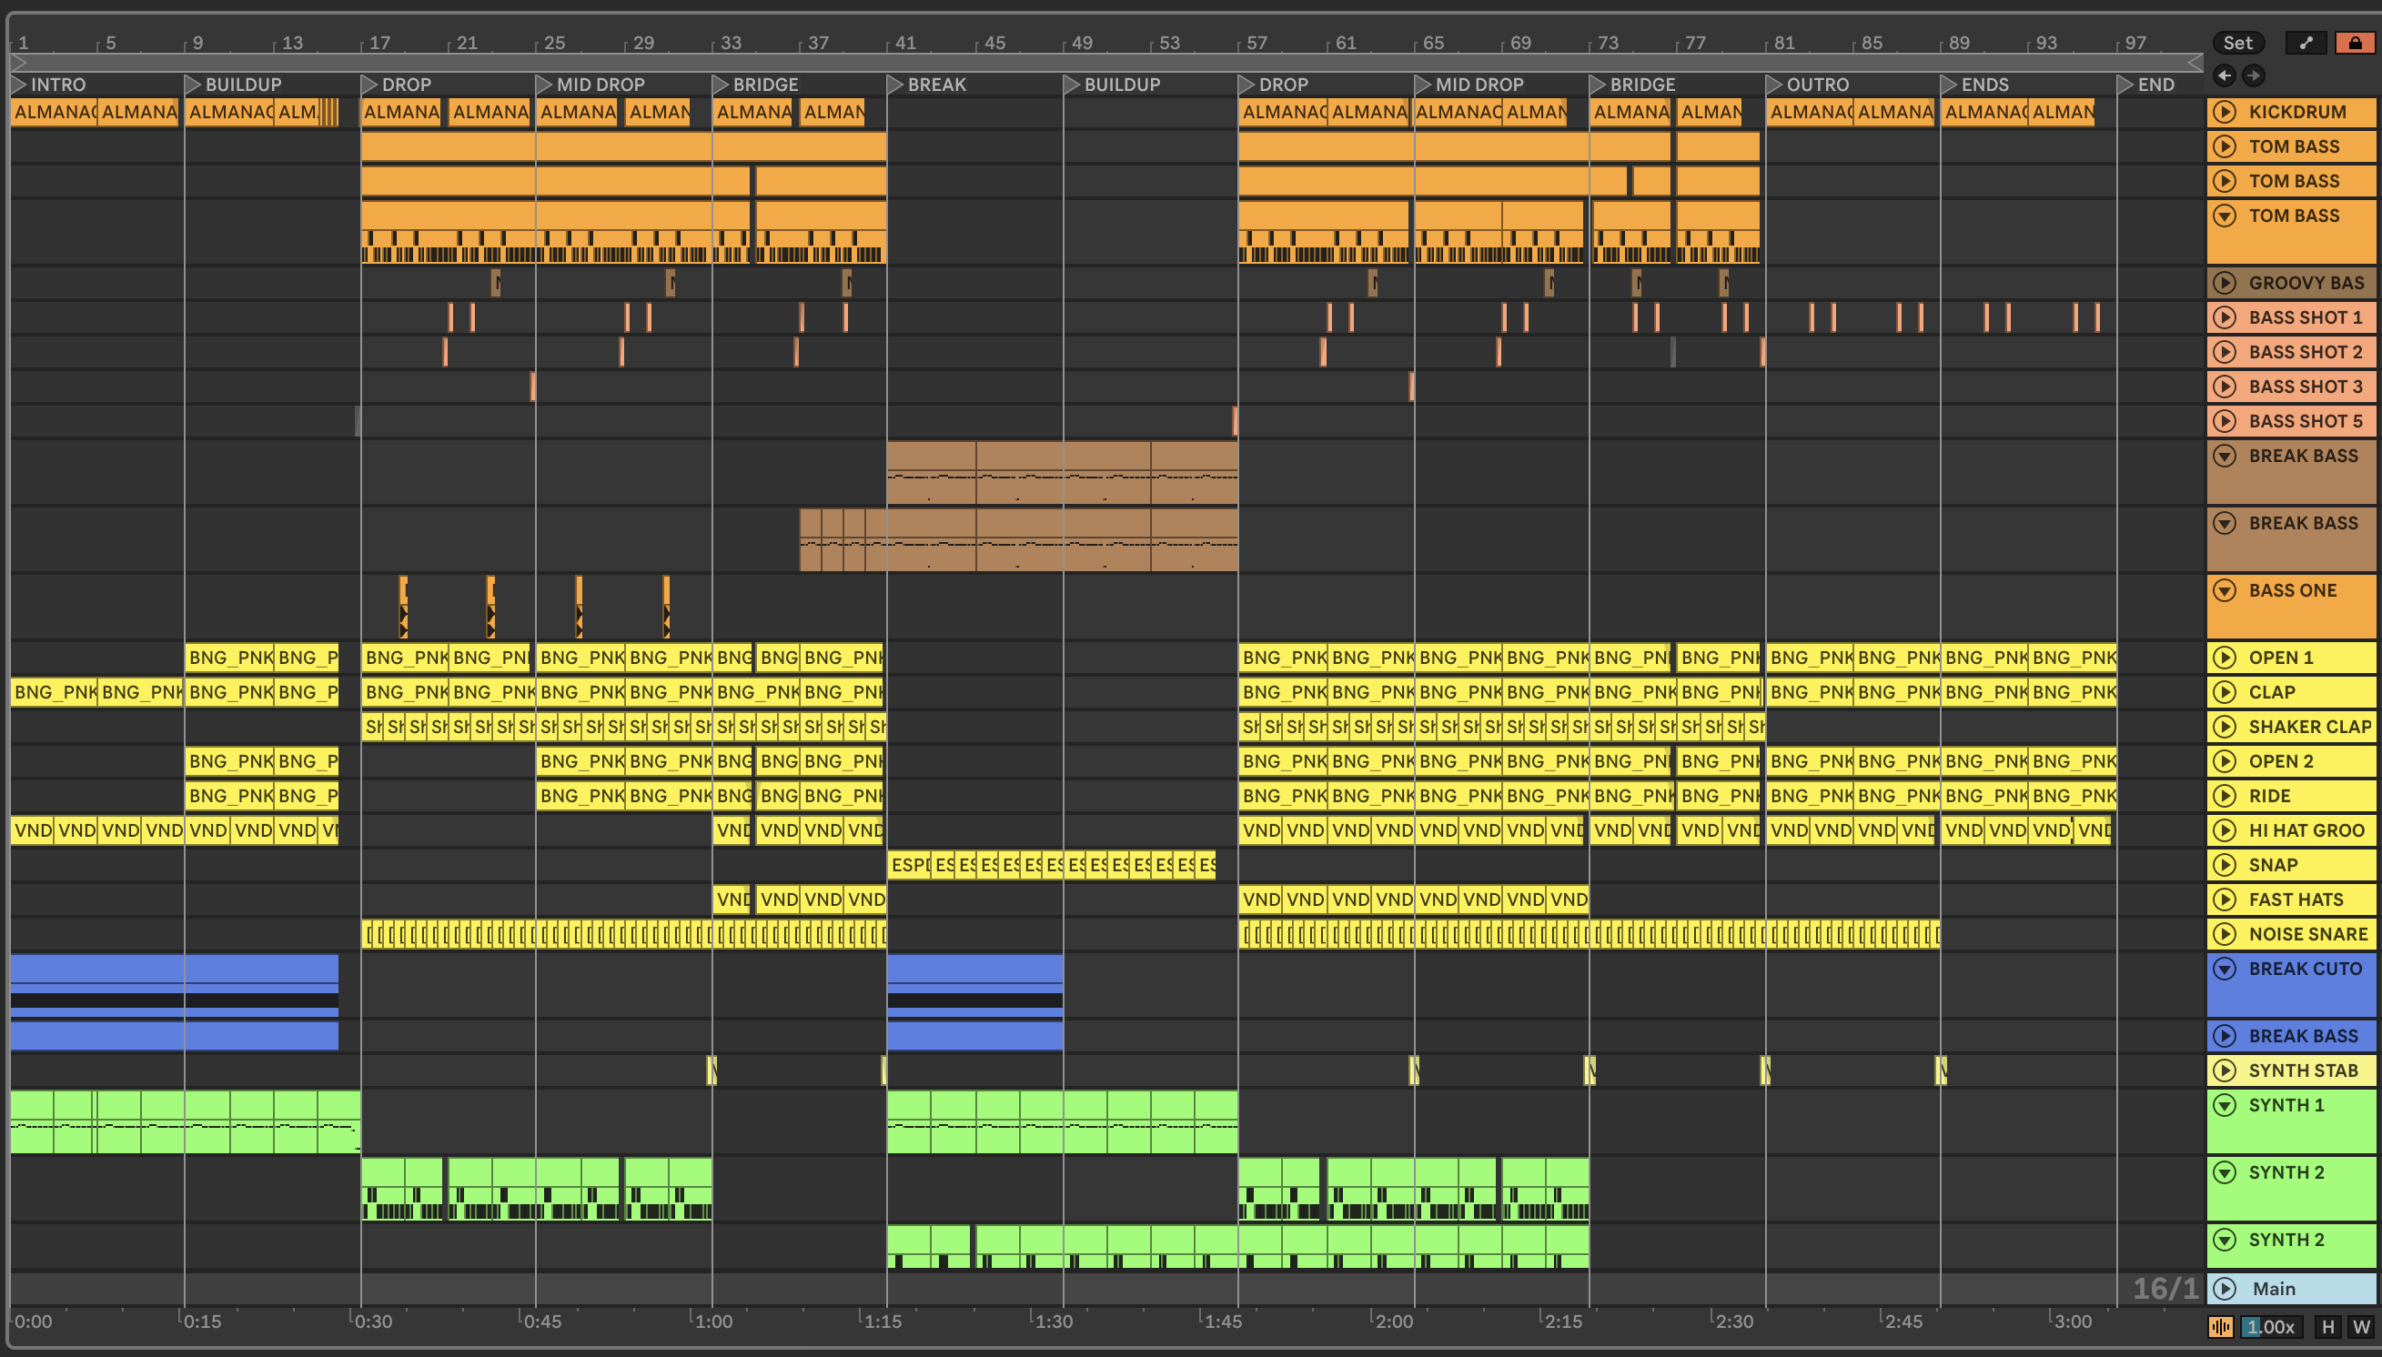The height and width of the screenshot is (1357, 2382).
Task: Collapse the SYNTH 1 track
Action: click(2225, 1105)
